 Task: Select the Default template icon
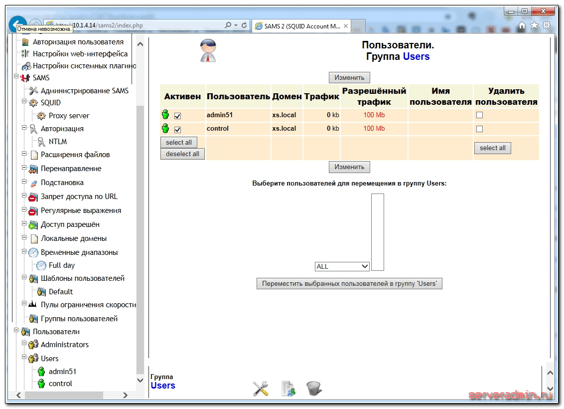click(41, 292)
